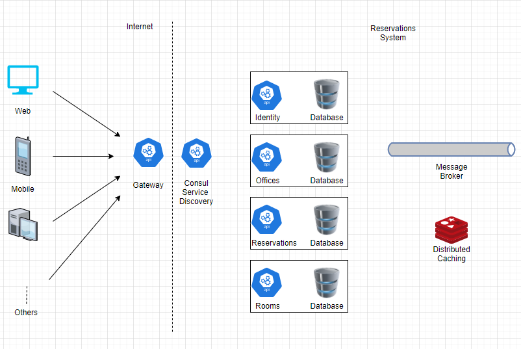Select the red Distributed Caching Redis icon
Screen dimensions: 521x349
pos(451,230)
